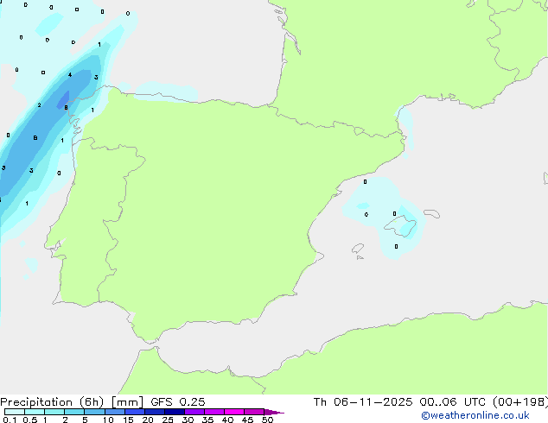
Task: Click the 25 to 30 mm legend swatch
Action: click(x=175, y=412)
